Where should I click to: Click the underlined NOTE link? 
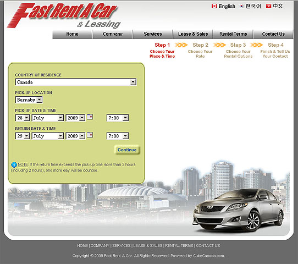(23, 164)
